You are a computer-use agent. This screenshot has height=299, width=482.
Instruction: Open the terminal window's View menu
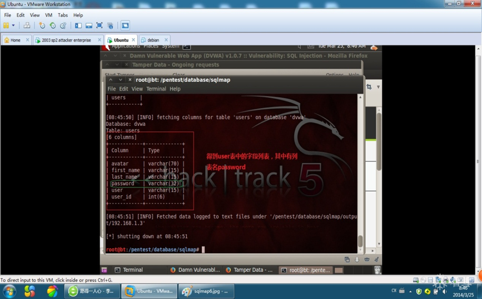pos(137,89)
